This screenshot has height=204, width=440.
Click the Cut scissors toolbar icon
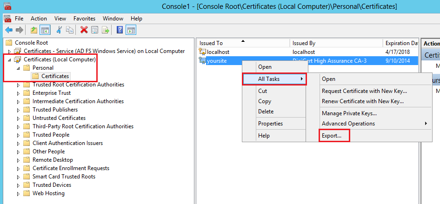59,30
